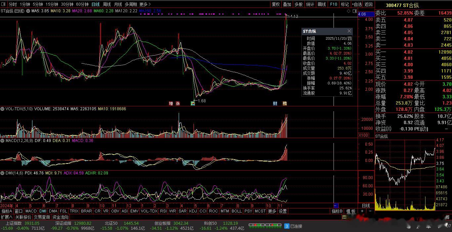Click the diamond icon above the price axis
Image resolution: width=452 pixels, height=232 pixels.
[x=349, y=11]
